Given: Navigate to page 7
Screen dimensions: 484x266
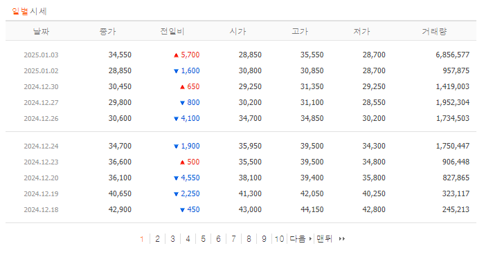Looking at the screenshot, I should 233,239.
